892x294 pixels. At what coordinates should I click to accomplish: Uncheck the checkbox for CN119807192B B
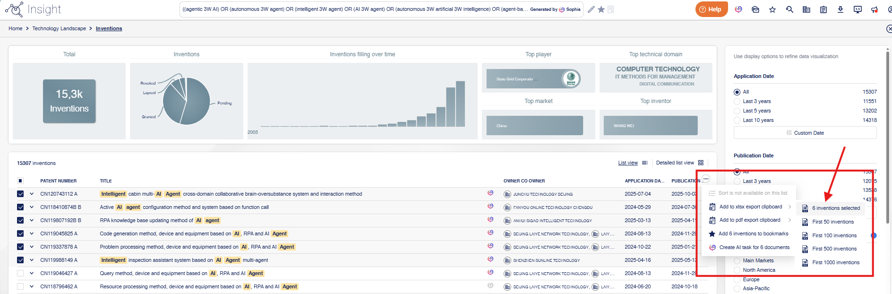(20, 220)
